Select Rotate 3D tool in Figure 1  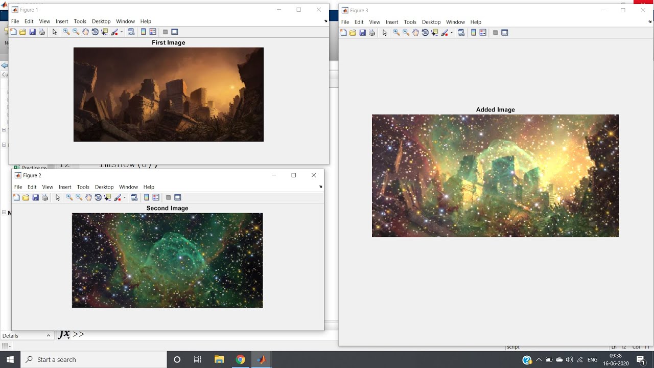click(x=95, y=32)
